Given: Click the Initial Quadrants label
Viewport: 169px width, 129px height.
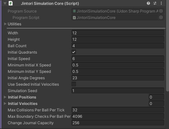Looking at the screenshot, I should (22, 52).
